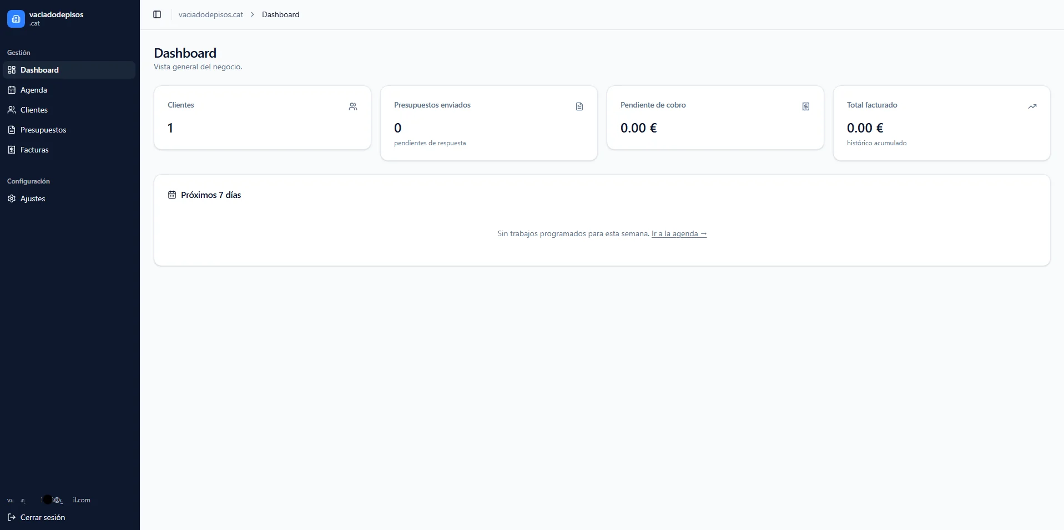Open the Agenda menu item
Viewport: 1064px width, 530px height.
click(69, 90)
